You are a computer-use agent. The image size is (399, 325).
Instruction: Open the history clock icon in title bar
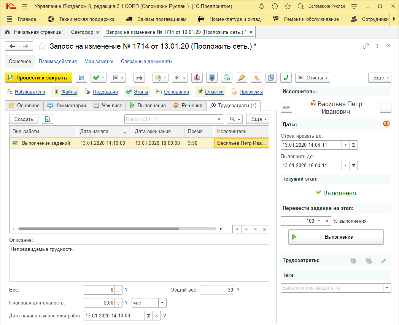pos(275,6)
